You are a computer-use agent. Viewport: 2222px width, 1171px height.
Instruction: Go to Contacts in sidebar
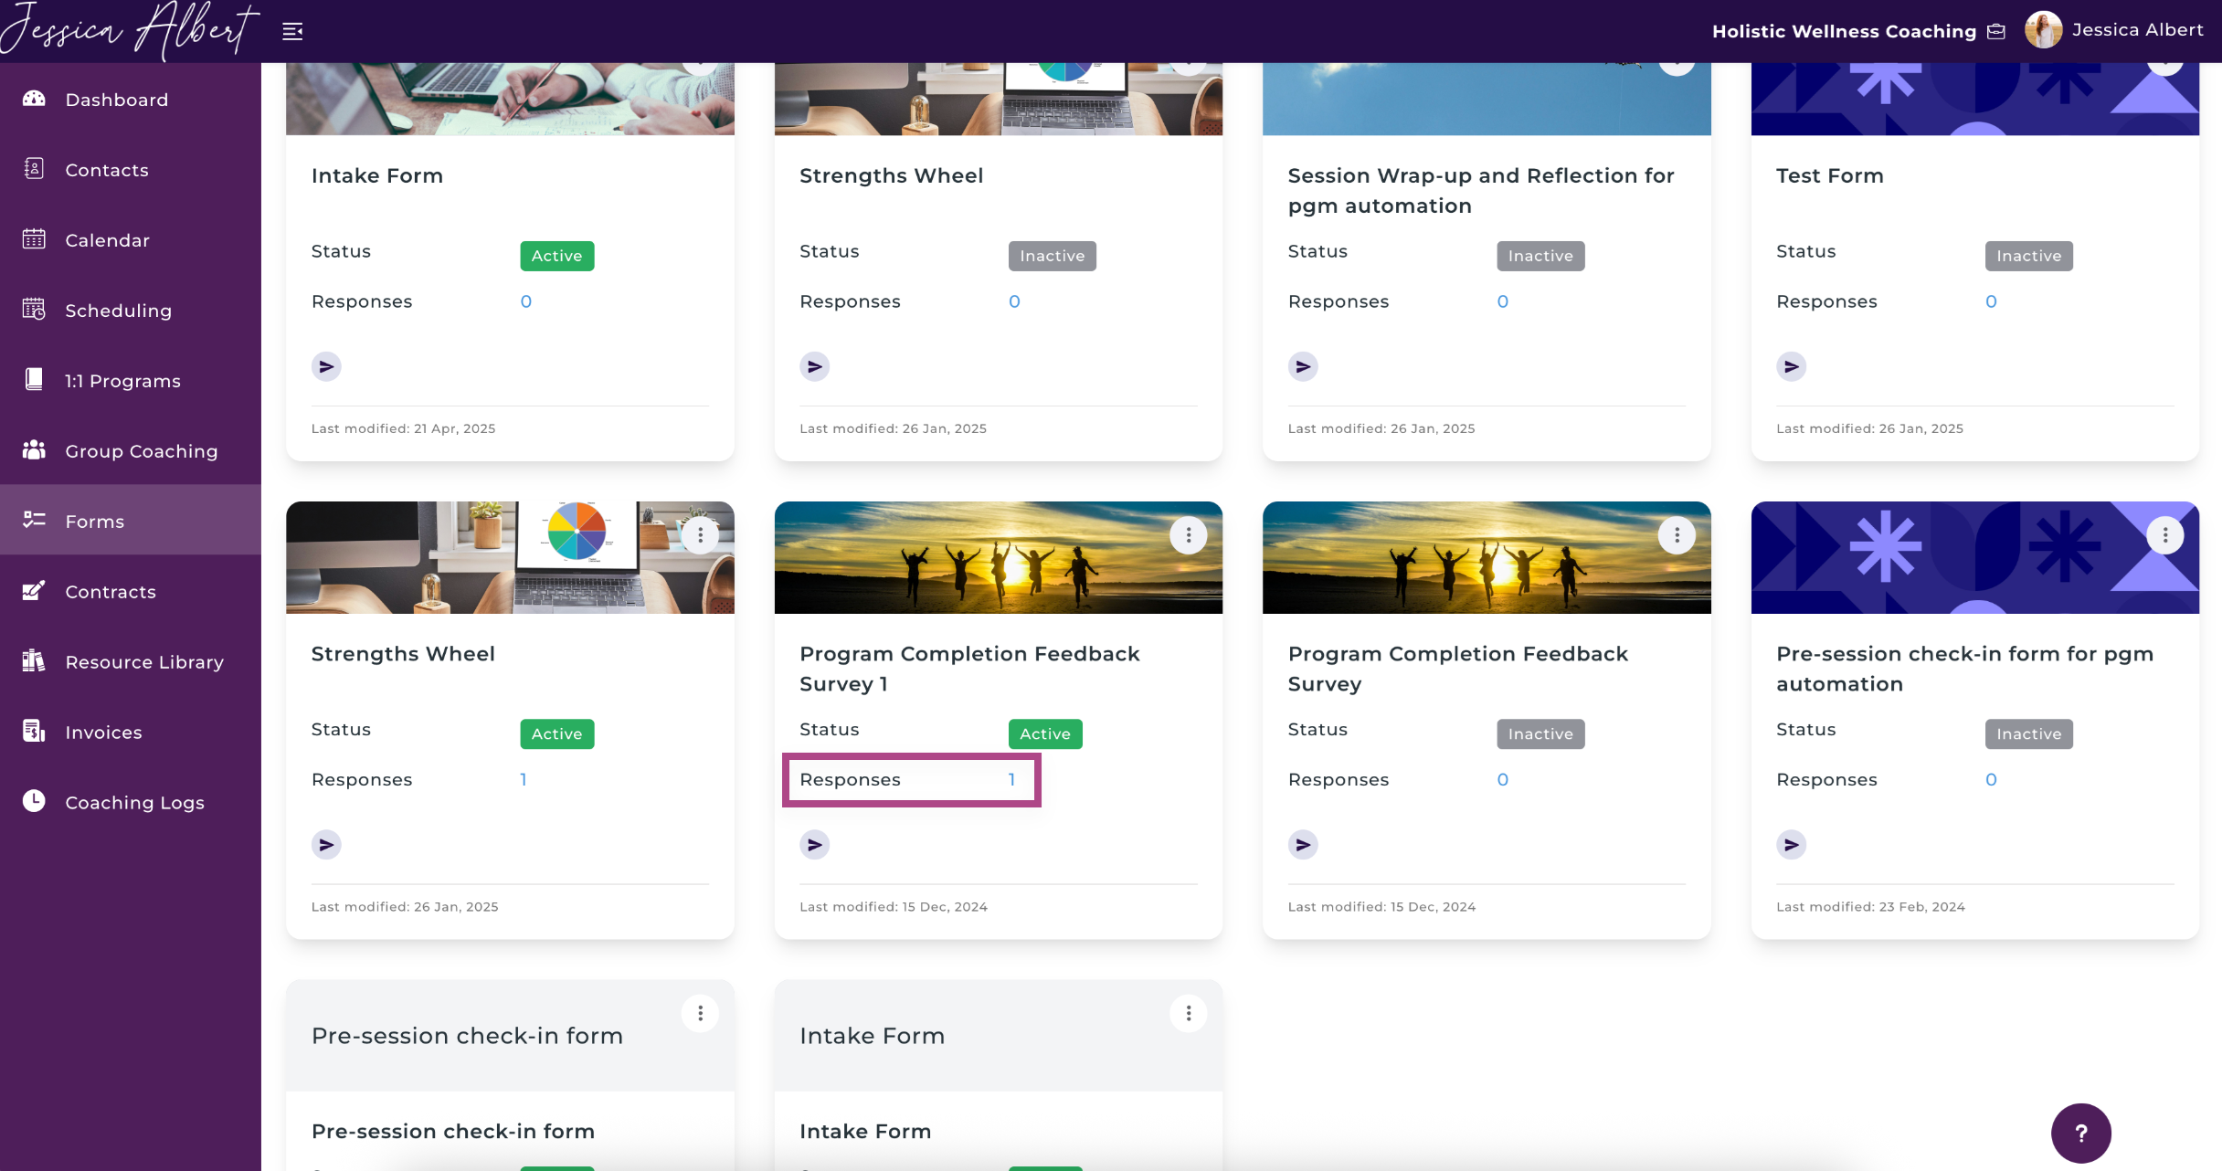131,170
